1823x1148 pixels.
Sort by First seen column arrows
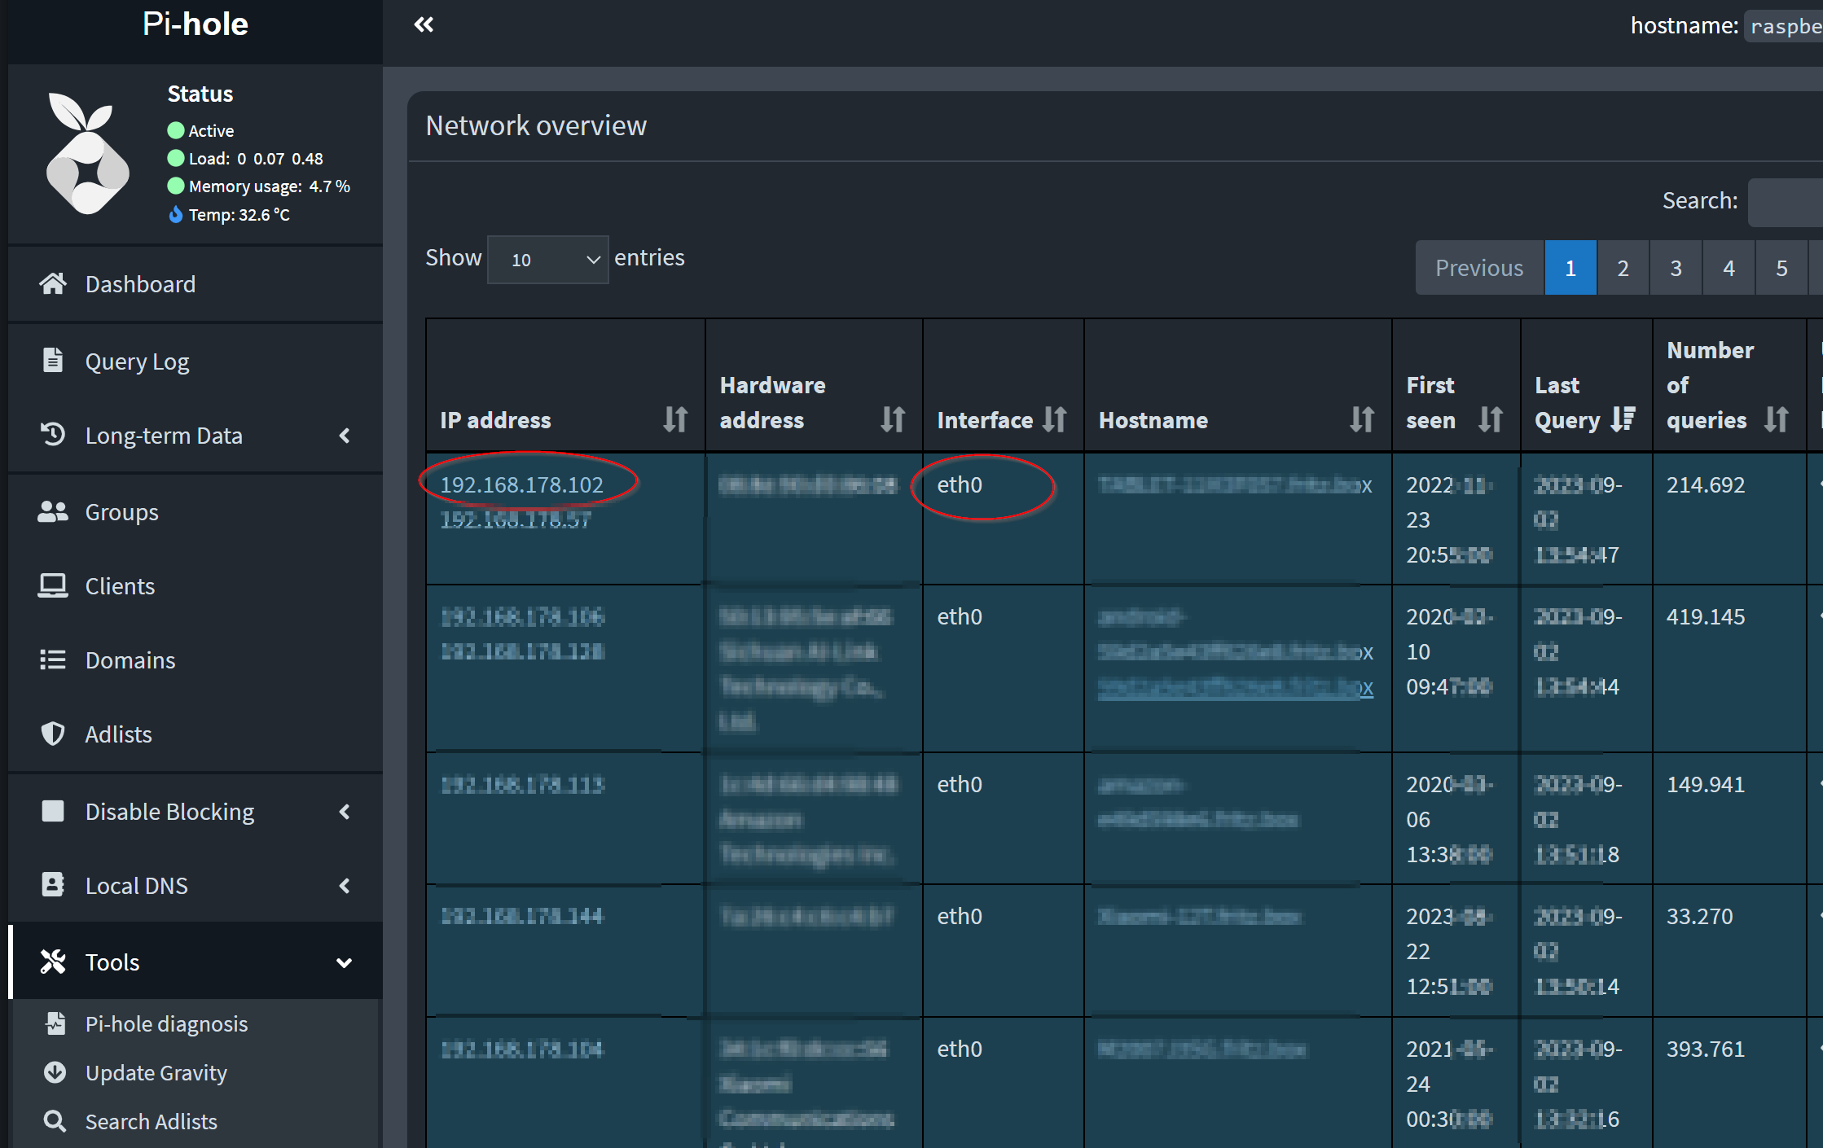coord(1491,419)
